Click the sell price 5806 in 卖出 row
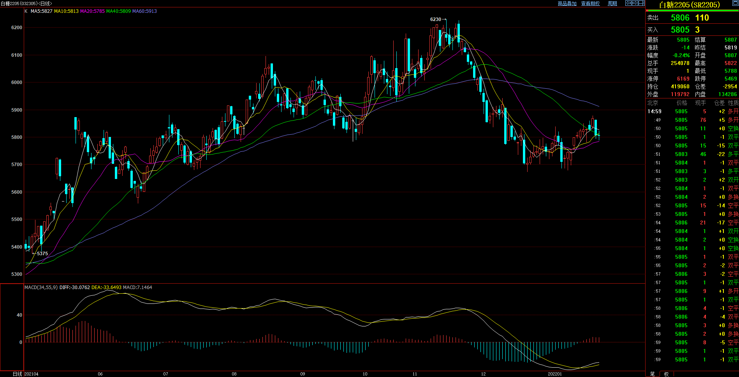 [680, 18]
